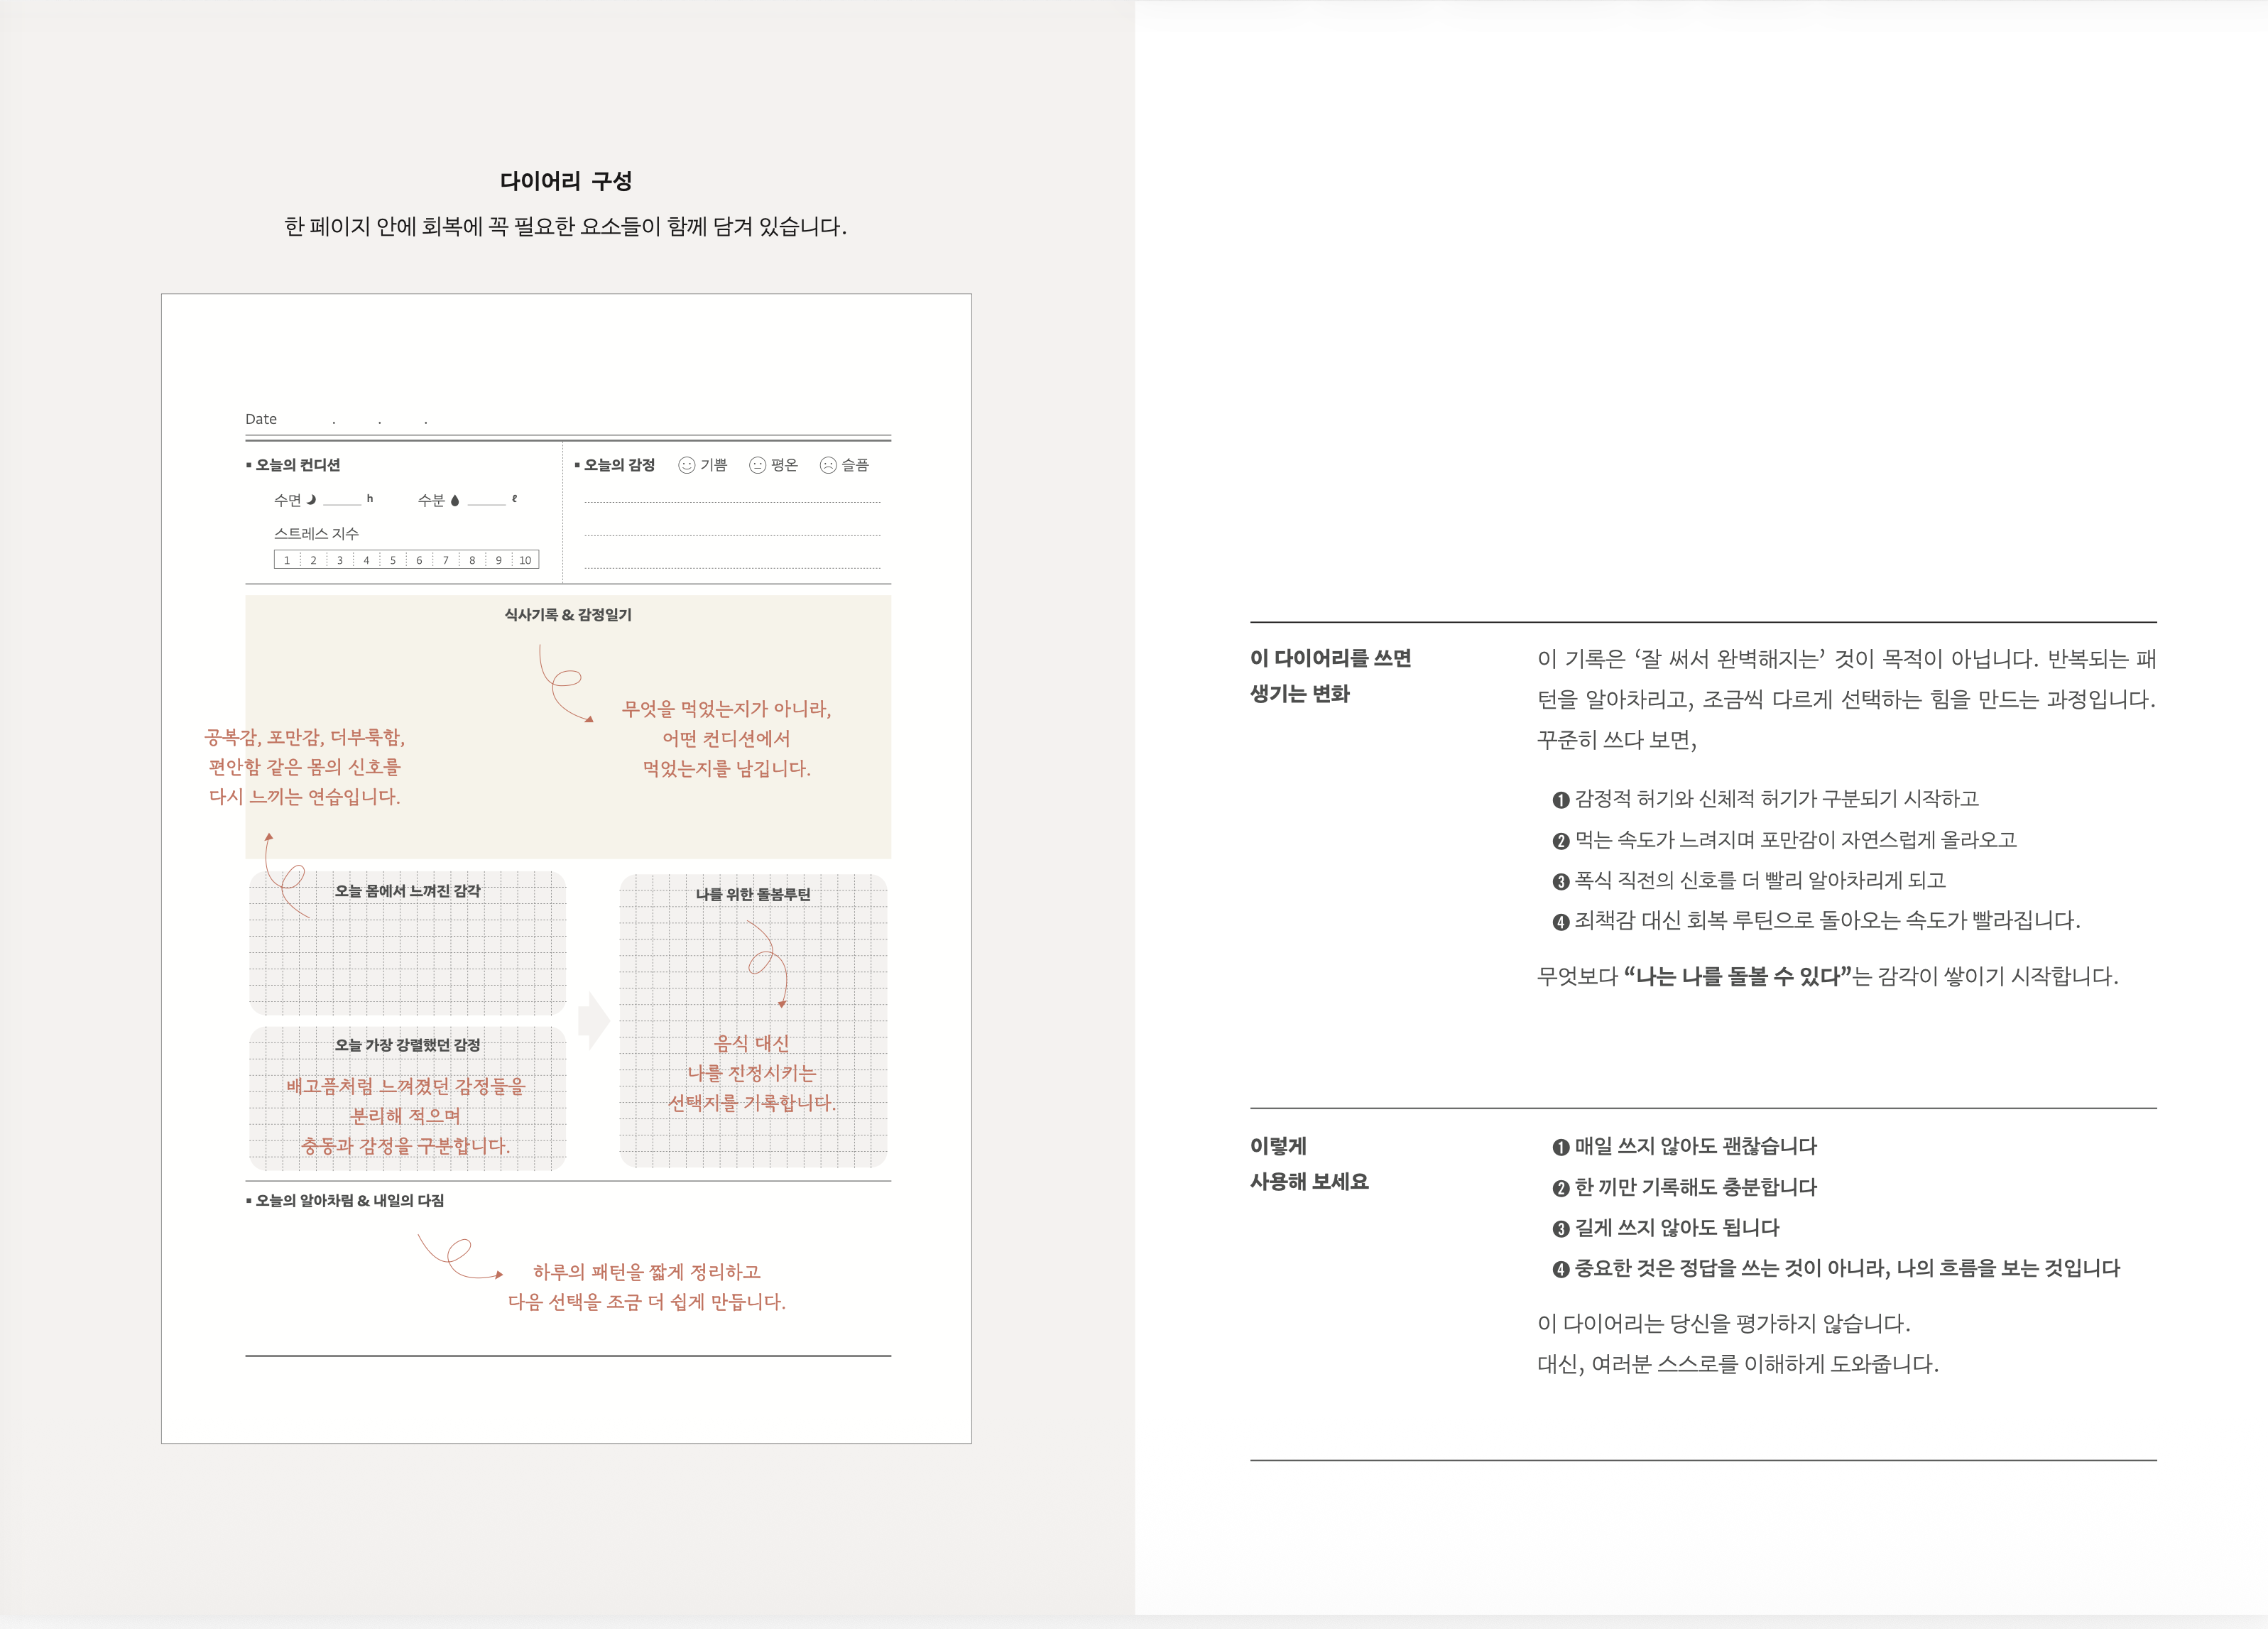Screen dimensions: 2268x1629
Task: Click sentence 대신, 여러분 스스로를 이해하게 도와줍니다
Action: tap(1738, 1365)
